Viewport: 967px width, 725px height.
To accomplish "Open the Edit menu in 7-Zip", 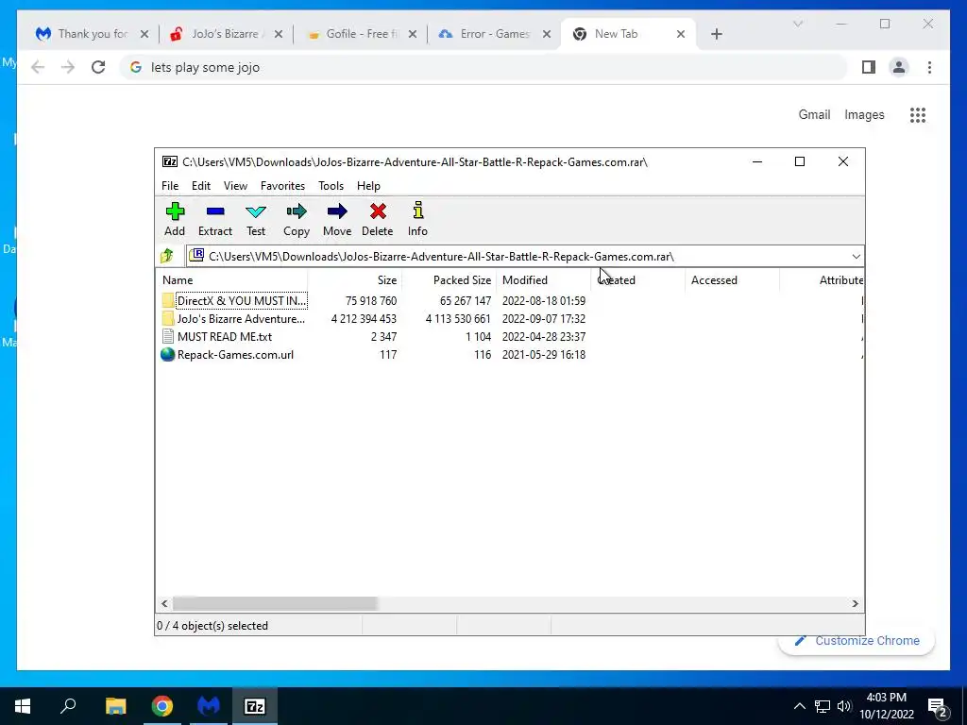I will tap(201, 186).
